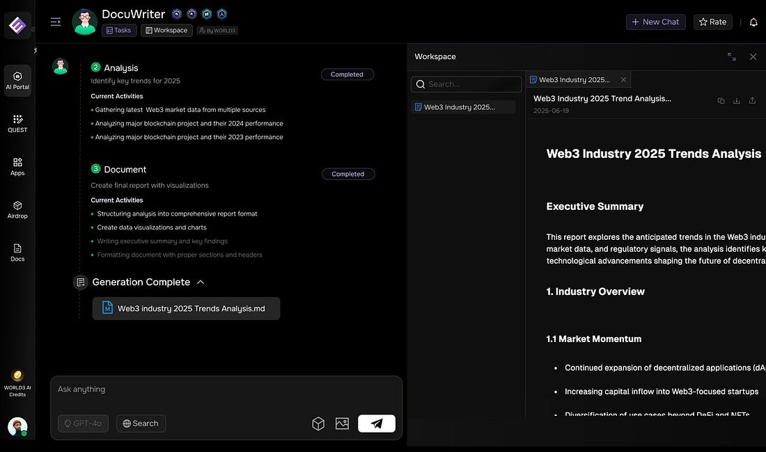
Task: Open the GPT-4o model selector
Action: click(x=83, y=423)
